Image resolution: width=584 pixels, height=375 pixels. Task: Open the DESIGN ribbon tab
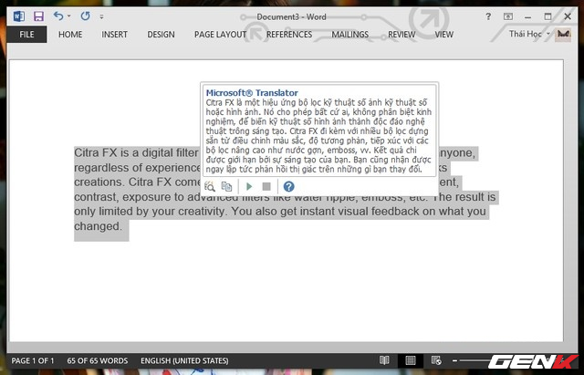coord(161,35)
